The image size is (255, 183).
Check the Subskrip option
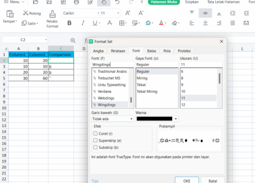95,147
